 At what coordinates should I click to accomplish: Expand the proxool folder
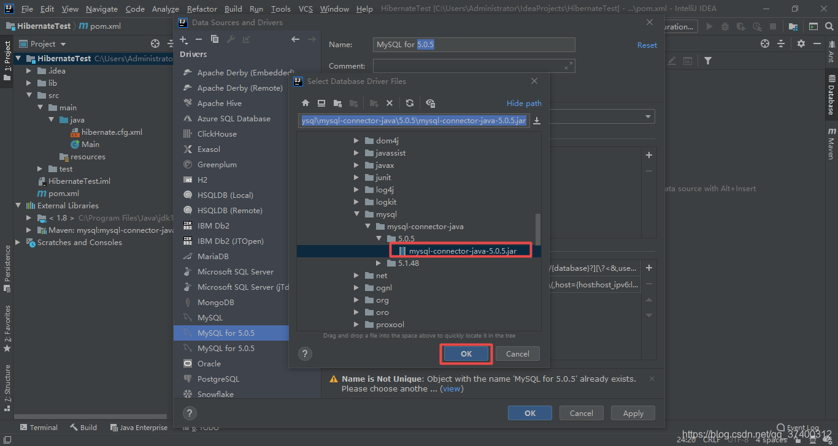[x=356, y=325]
